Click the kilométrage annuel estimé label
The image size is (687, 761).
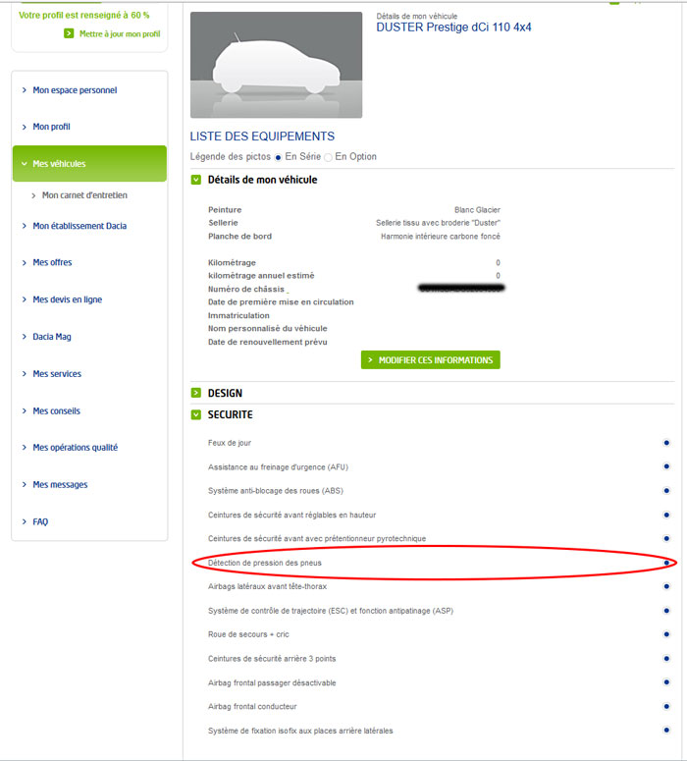point(261,276)
